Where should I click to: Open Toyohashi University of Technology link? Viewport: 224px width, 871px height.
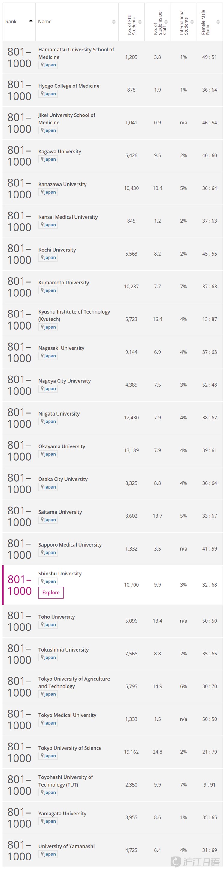[x=65, y=781]
